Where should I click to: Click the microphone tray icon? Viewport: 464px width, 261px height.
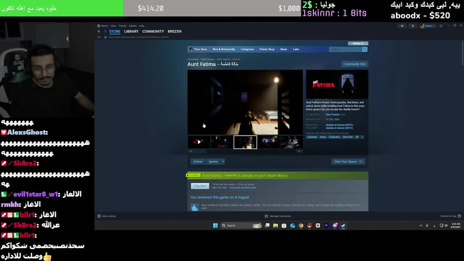pyautogui.click(x=427, y=225)
